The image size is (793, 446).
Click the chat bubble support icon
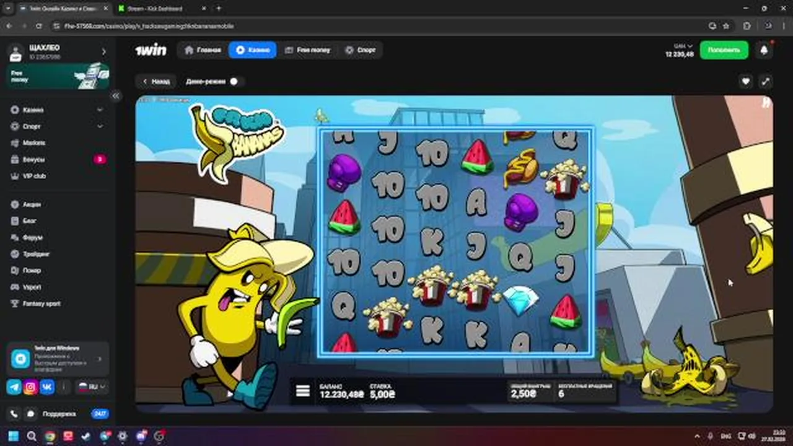[30, 413]
